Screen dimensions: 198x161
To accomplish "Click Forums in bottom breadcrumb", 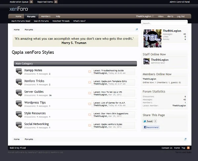I will tap(29, 139).
